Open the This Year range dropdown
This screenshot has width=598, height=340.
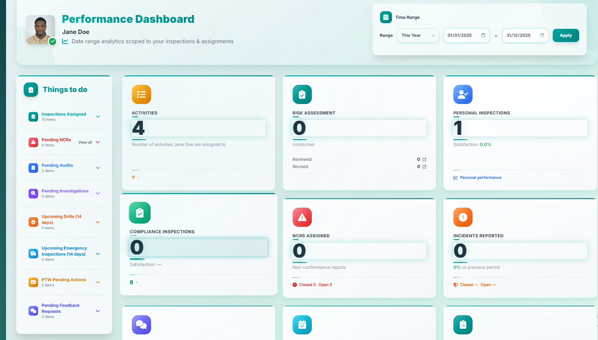click(x=418, y=36)
